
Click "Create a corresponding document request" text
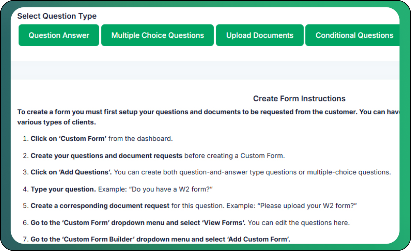click(100, 206)
